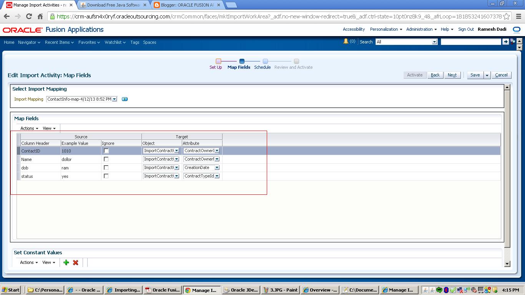Close the Manage Import Activities browser tab

click(x=71, y=5)
